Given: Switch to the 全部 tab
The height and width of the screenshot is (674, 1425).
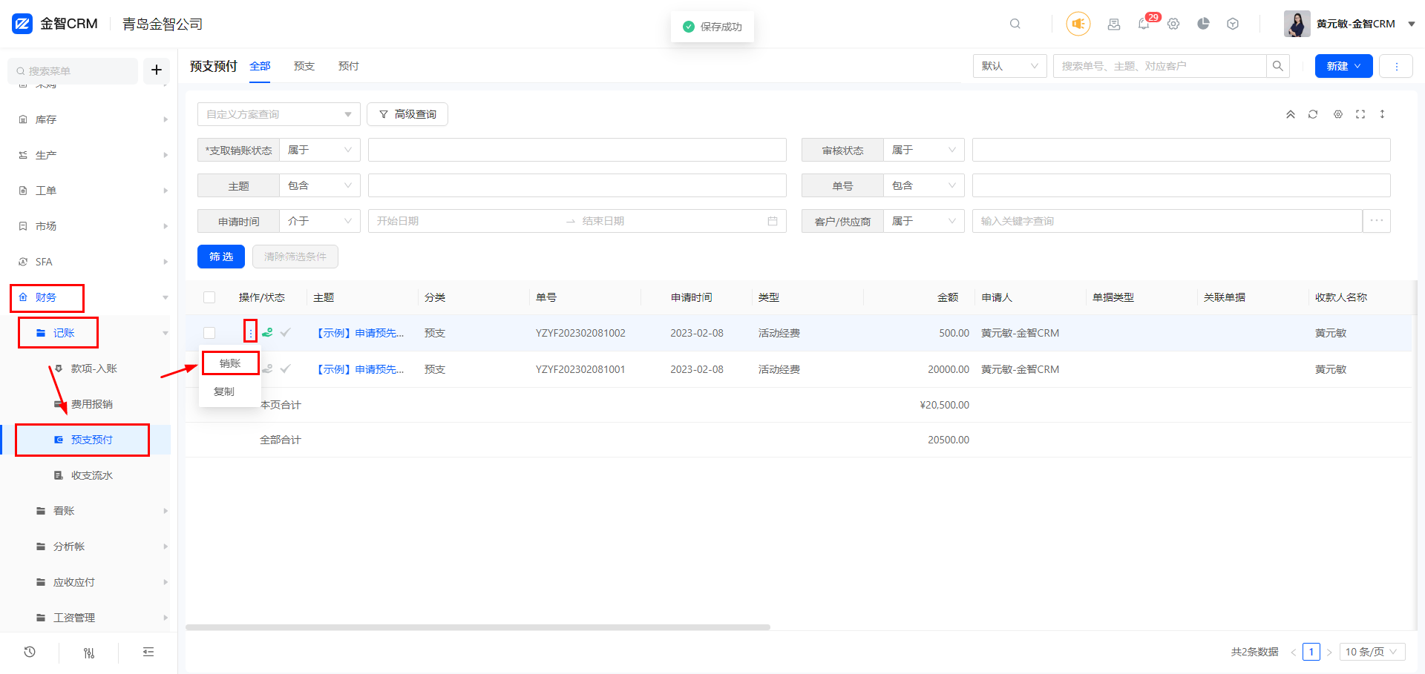Looking at the screenshot, I should pyautogui.click(x=260, y=66).
